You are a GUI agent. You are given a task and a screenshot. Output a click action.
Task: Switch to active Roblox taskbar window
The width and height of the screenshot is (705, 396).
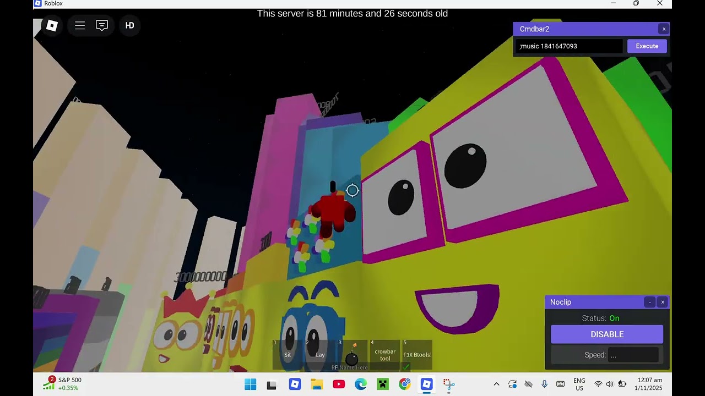point(427,384)
